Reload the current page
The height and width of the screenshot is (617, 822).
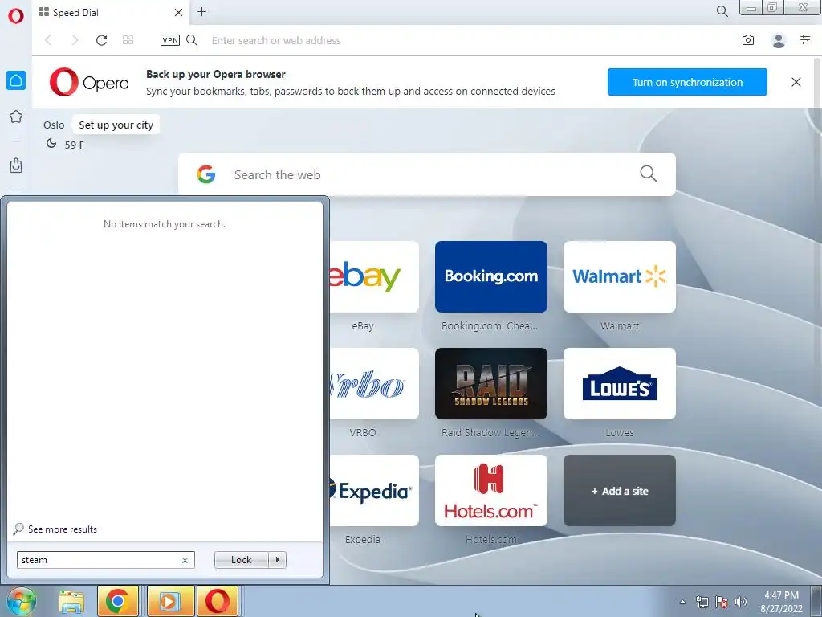click(101, 40)
